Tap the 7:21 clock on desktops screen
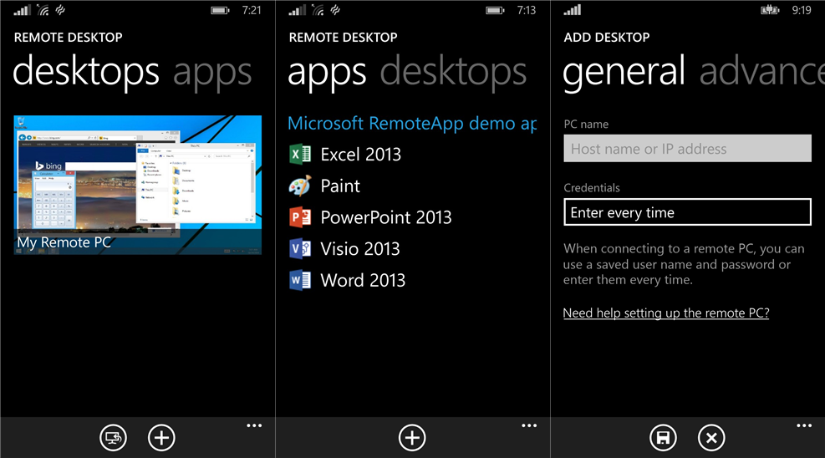Image resolution: width=825 pixels, height=458 pixels. click(252, 11)
